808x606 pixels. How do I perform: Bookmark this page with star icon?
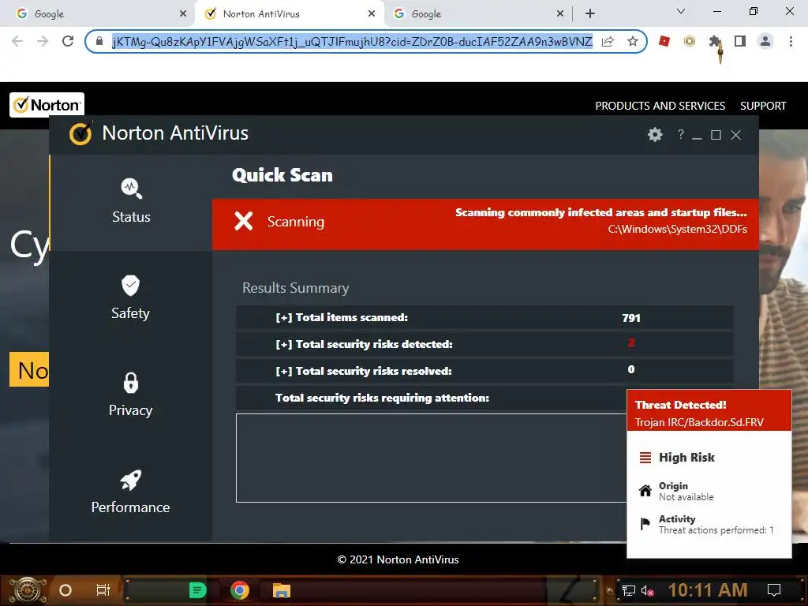tap(633, 41)
